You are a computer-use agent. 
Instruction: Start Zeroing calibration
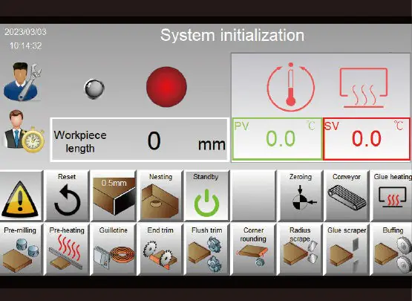pos(301,195)
